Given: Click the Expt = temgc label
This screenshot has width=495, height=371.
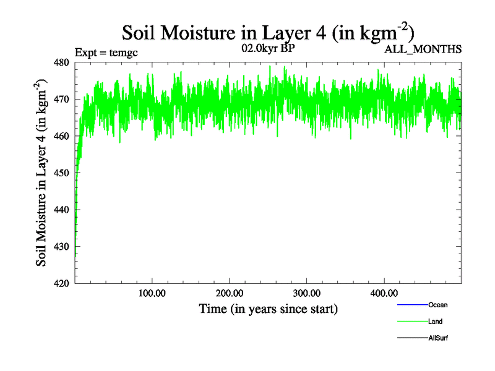Looking at the screenshot, I should [x=106, y=52].
